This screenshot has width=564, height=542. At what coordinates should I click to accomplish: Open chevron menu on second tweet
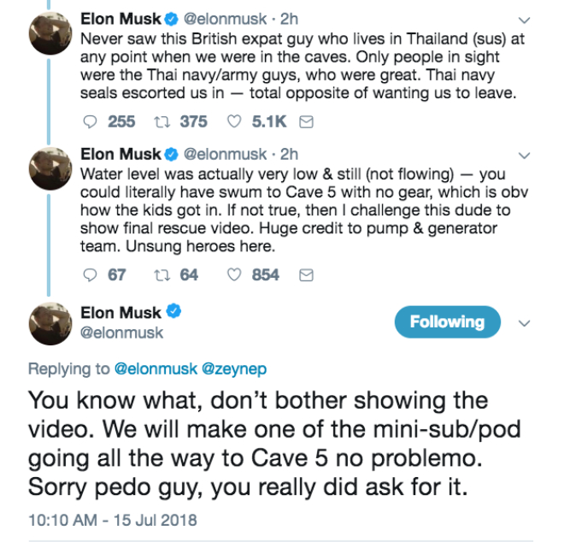(525, 155)
